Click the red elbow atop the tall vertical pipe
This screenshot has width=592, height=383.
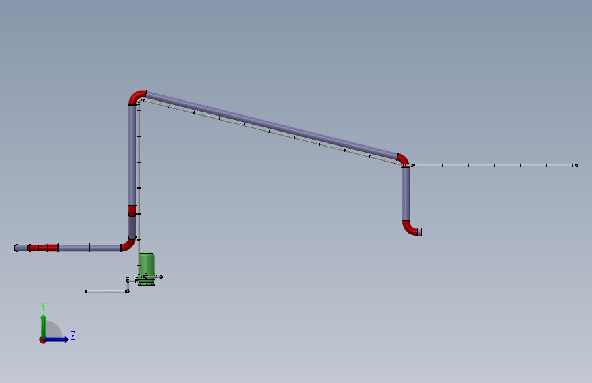pos(136,97)
